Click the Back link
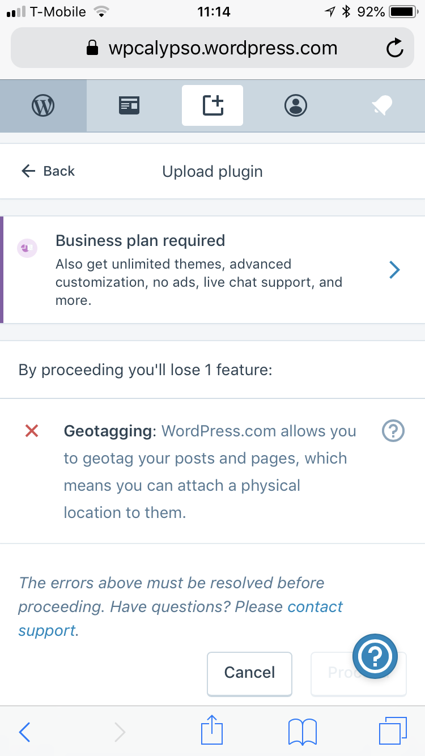The width and height of the screenshot is (425, 756). tap(48, 171)
